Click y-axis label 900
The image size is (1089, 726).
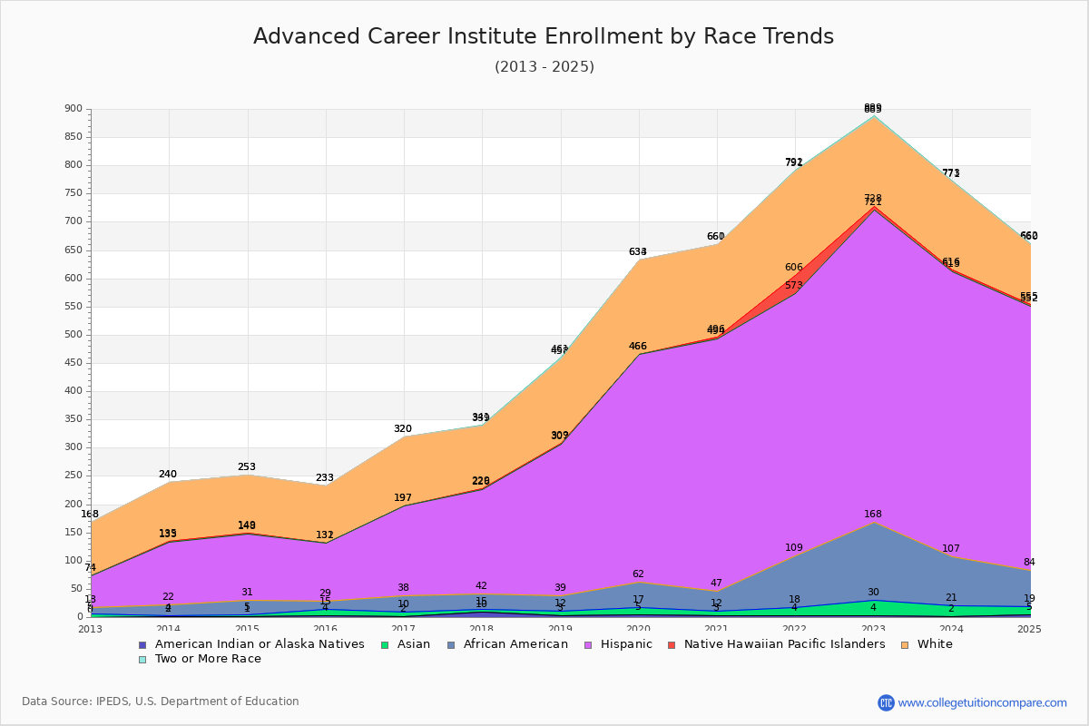pyautogui.click(x=74, y=109)
